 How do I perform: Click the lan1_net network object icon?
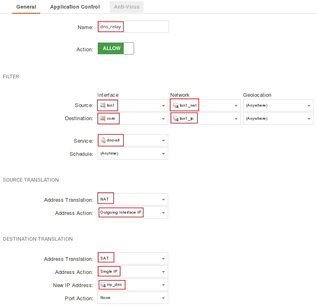click(x=176, y=105)
